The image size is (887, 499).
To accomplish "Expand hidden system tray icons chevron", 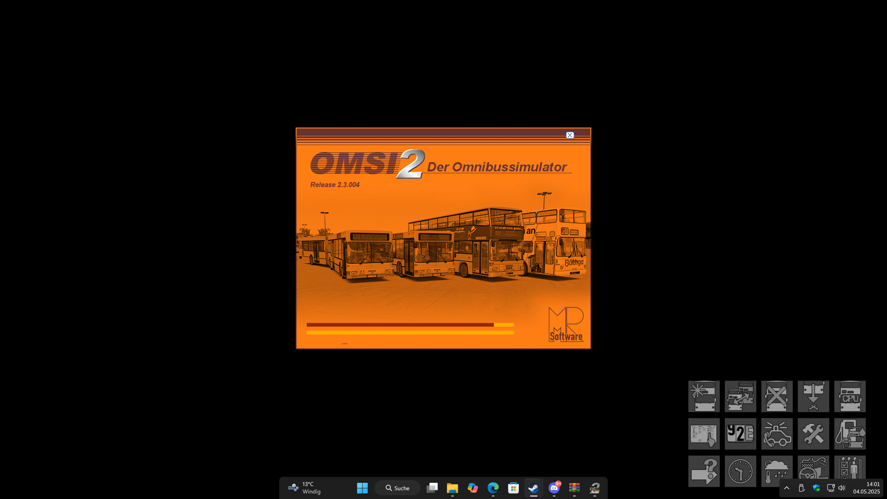I will (786, 488).
